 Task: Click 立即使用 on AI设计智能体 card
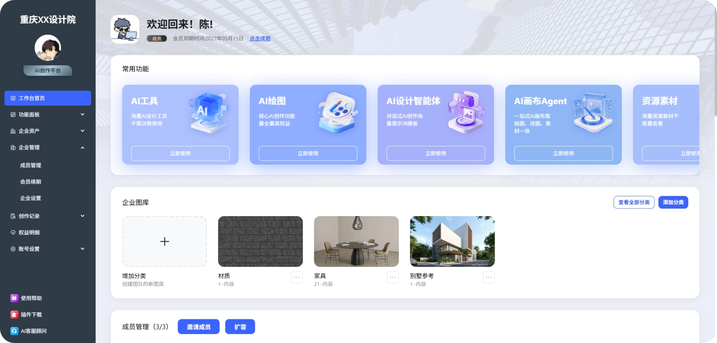[x=436, y=154]
